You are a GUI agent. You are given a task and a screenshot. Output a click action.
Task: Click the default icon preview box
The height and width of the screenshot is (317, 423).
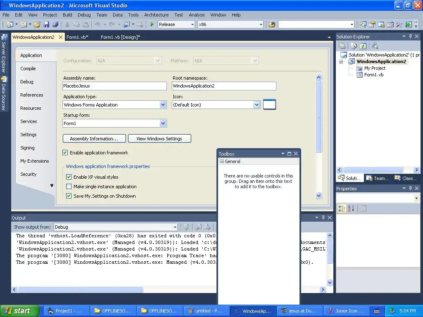(x=269, y=104)
